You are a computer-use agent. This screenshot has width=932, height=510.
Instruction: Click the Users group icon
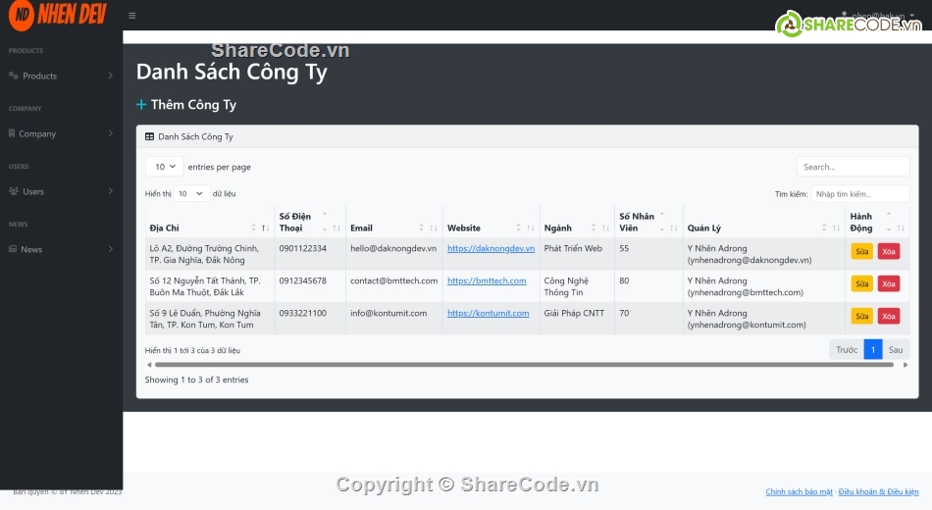pyautogui.click(x=13, y=191)
